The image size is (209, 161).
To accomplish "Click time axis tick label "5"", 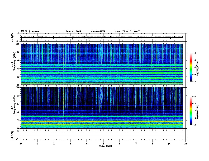I will click(x=103, y=144).
